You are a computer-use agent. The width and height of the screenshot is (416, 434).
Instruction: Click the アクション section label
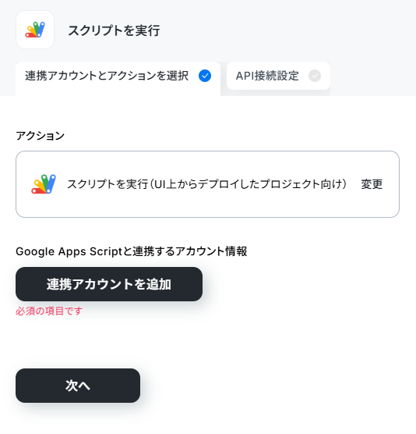40,136
